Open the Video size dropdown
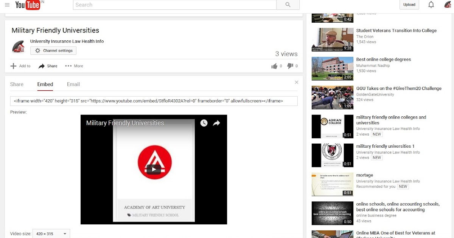The width and height of the screenshot is (454, 238). (x=51, y=233)
